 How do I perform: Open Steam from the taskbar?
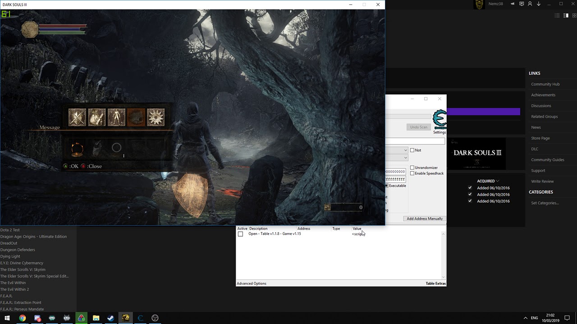click(x=110, y=318)
